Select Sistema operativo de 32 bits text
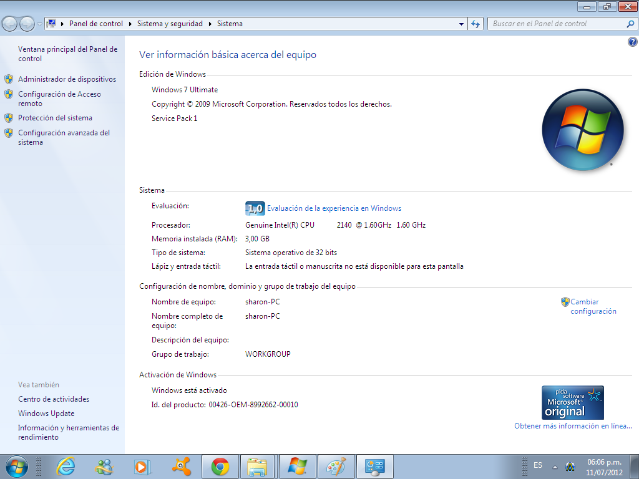Image resolution: width=639 pixels, height=479 pixels. [291, 253]
